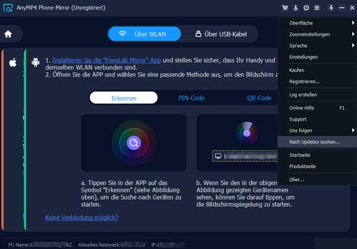
Task: Select the QR-Code tab
Action: (259, 98)
